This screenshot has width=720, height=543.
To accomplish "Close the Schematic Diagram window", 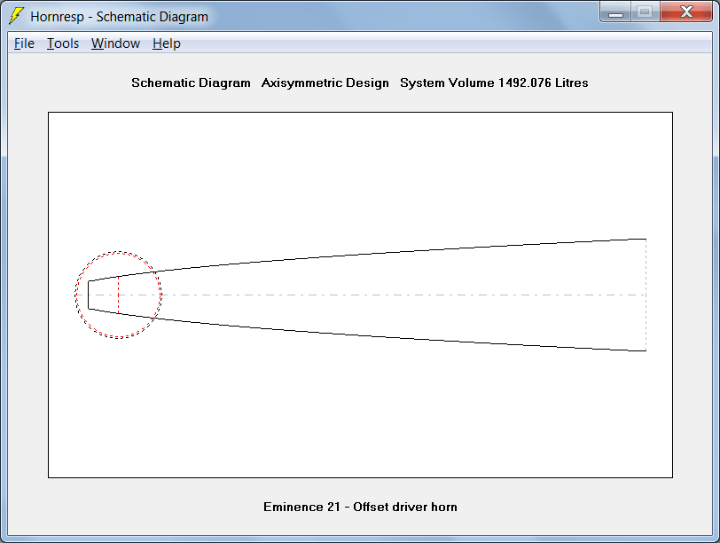I will pos(686,12).
